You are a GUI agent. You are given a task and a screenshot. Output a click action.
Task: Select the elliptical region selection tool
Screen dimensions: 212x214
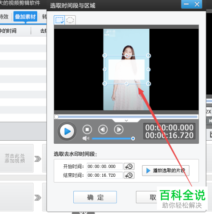70,20
